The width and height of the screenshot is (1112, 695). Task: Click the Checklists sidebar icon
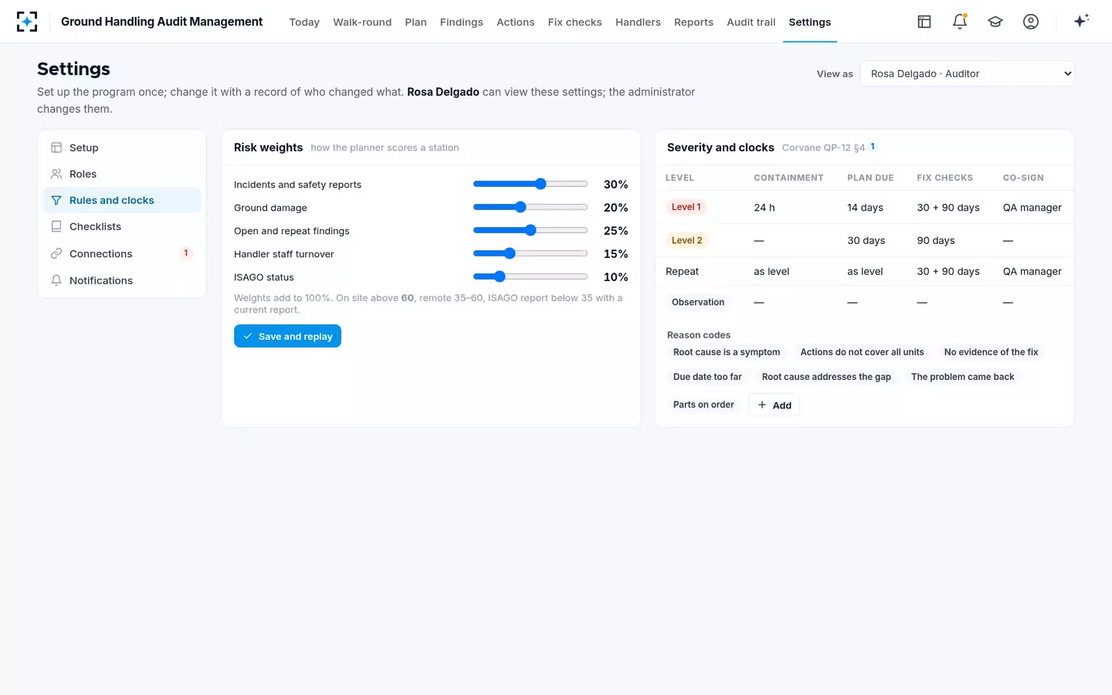point(56,226)
